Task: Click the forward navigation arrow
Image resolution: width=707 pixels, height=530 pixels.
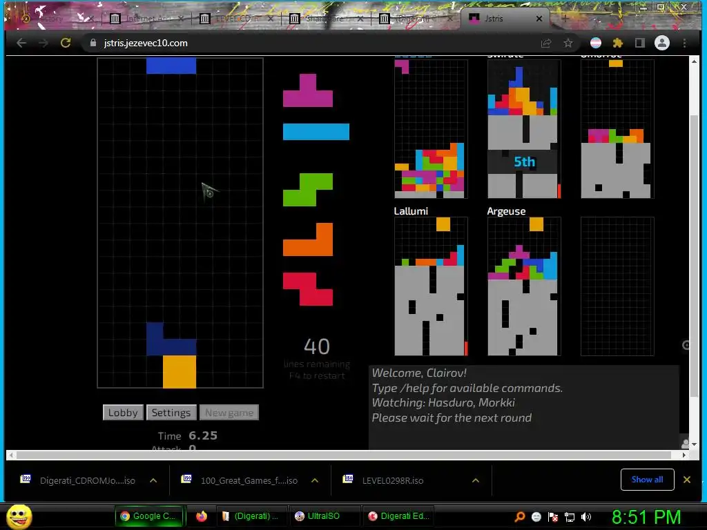Action: (43, 43)
